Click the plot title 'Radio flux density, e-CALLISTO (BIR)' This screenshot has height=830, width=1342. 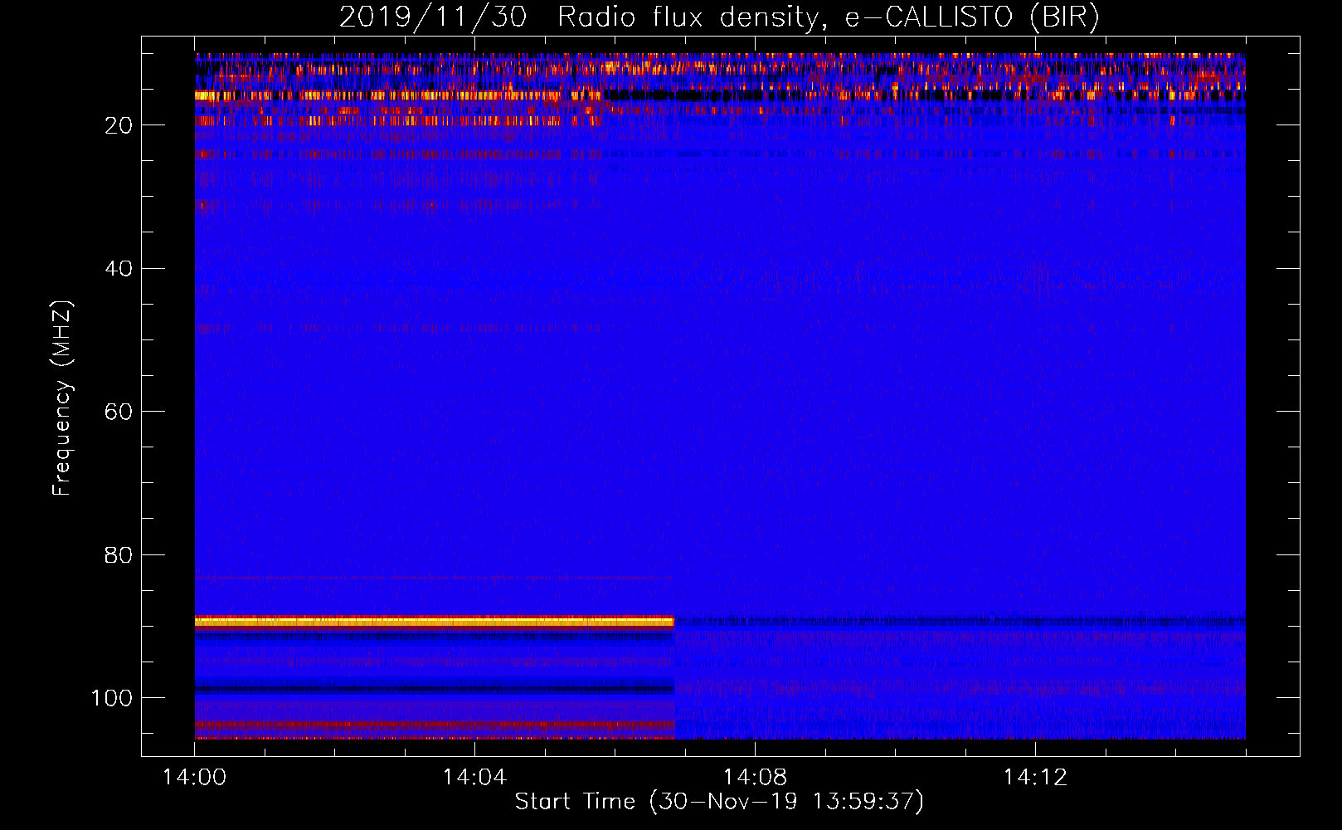tap(829, 17)
